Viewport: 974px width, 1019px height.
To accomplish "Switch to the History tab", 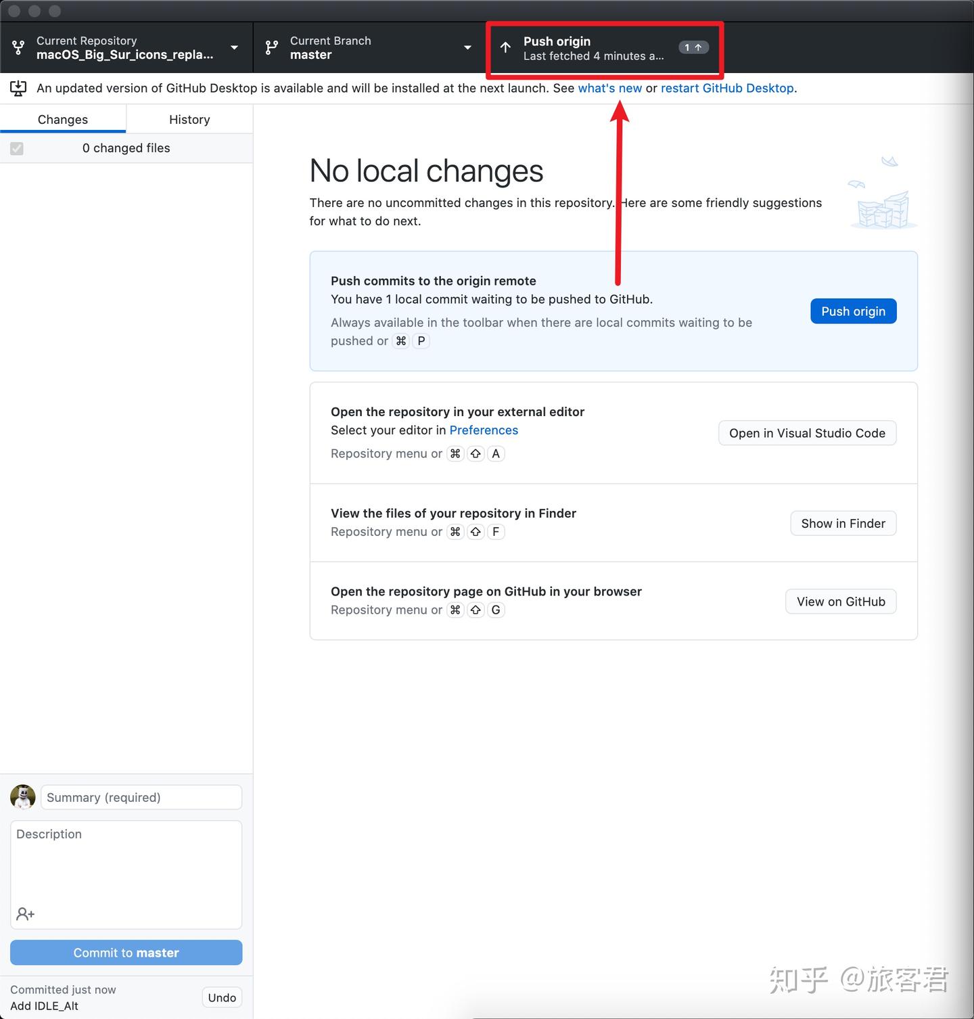I will [x=189, y=120].
